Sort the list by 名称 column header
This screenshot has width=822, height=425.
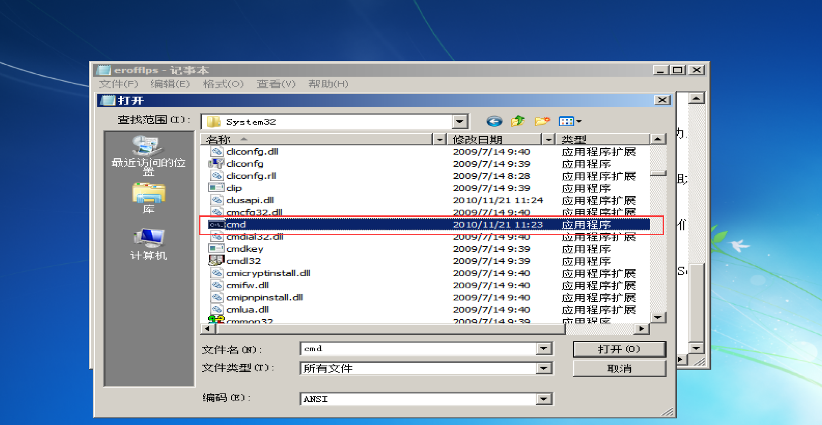[x=317, y=140]
